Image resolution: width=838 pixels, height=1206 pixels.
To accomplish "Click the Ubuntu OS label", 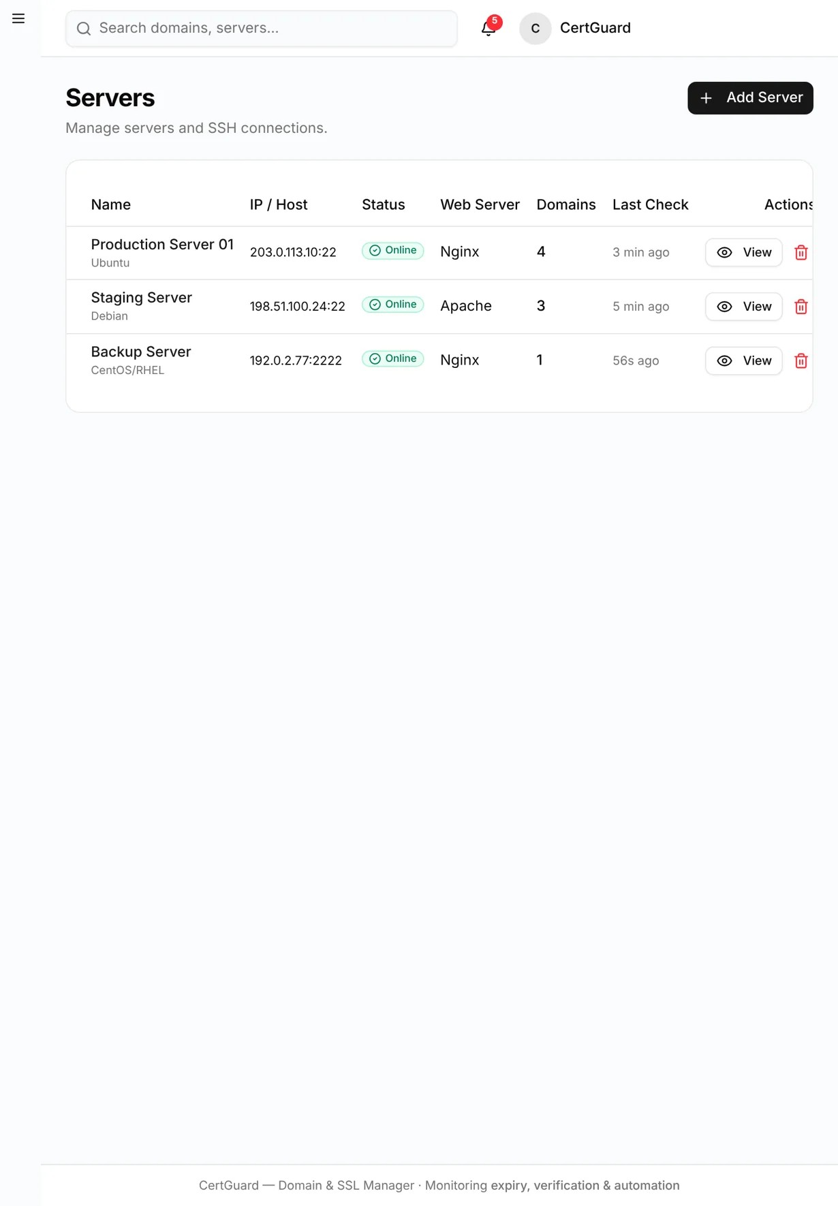I will pos(110,263).
